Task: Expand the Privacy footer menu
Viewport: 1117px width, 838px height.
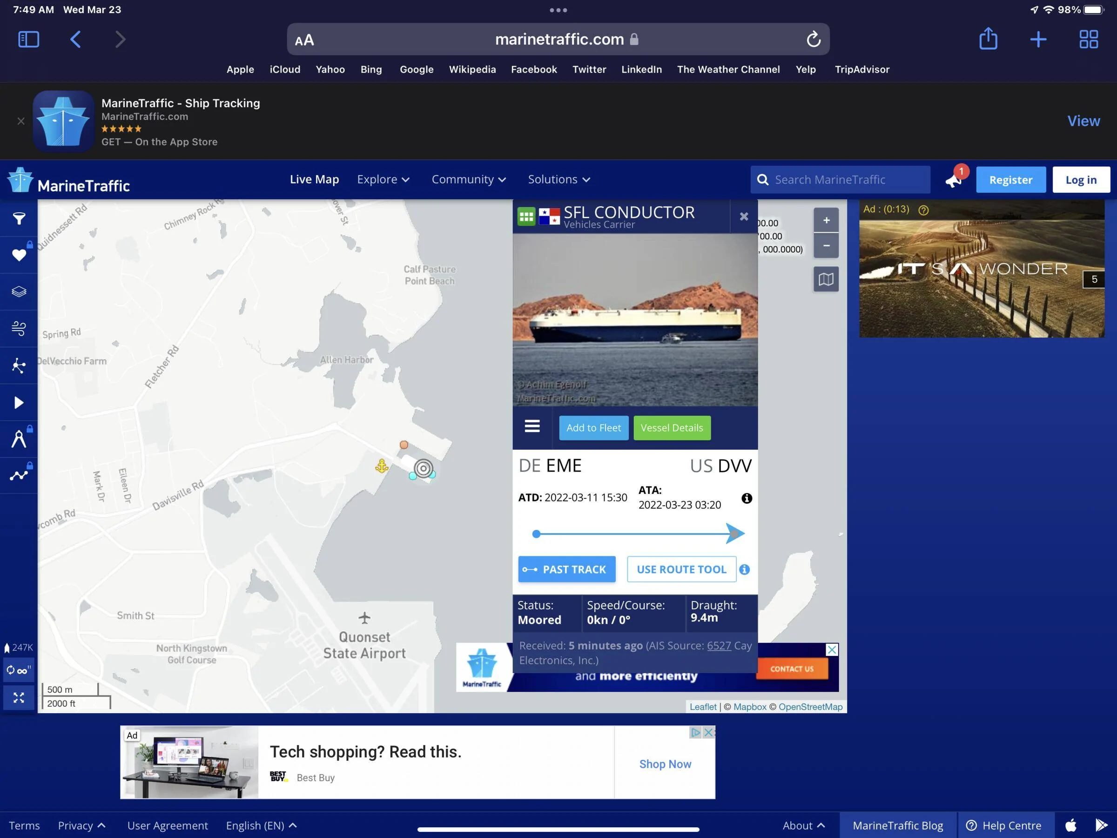Action: (x=82, y=825)
